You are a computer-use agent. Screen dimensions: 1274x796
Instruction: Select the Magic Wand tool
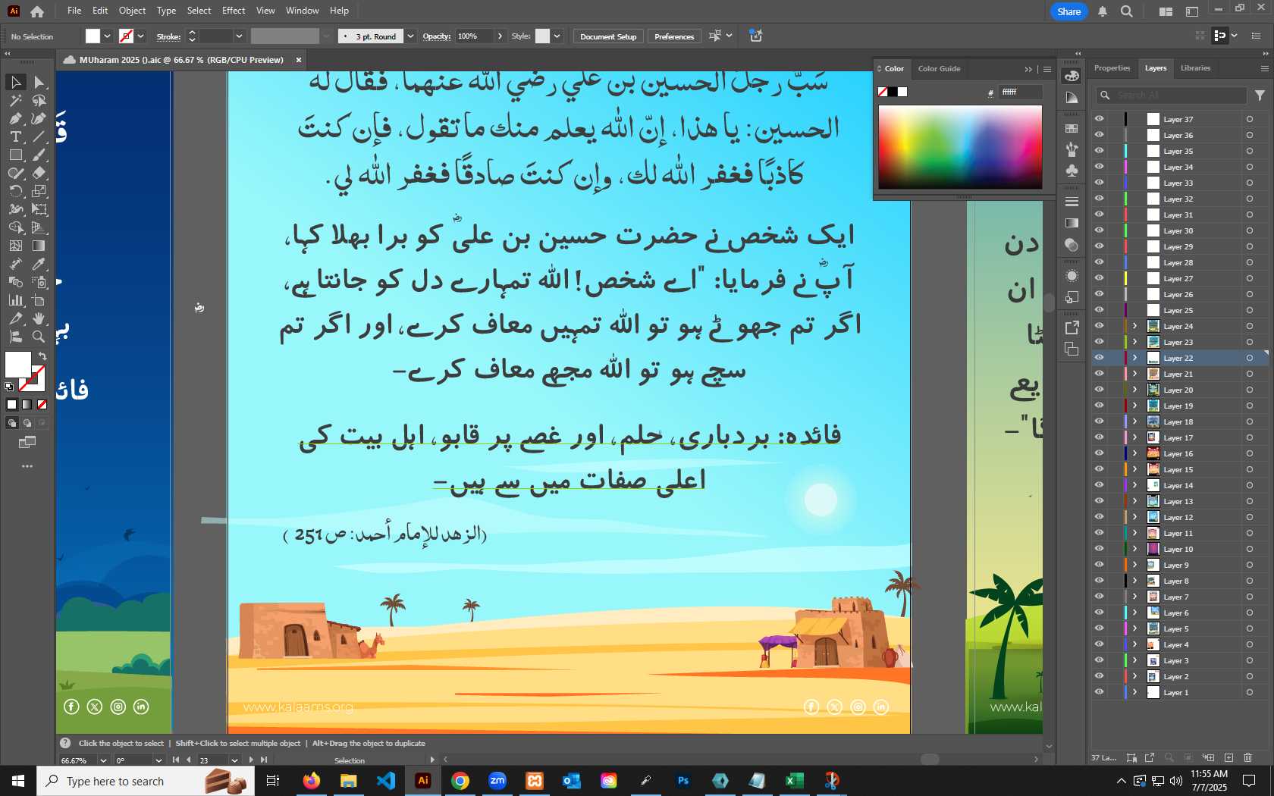click(15, 100)
